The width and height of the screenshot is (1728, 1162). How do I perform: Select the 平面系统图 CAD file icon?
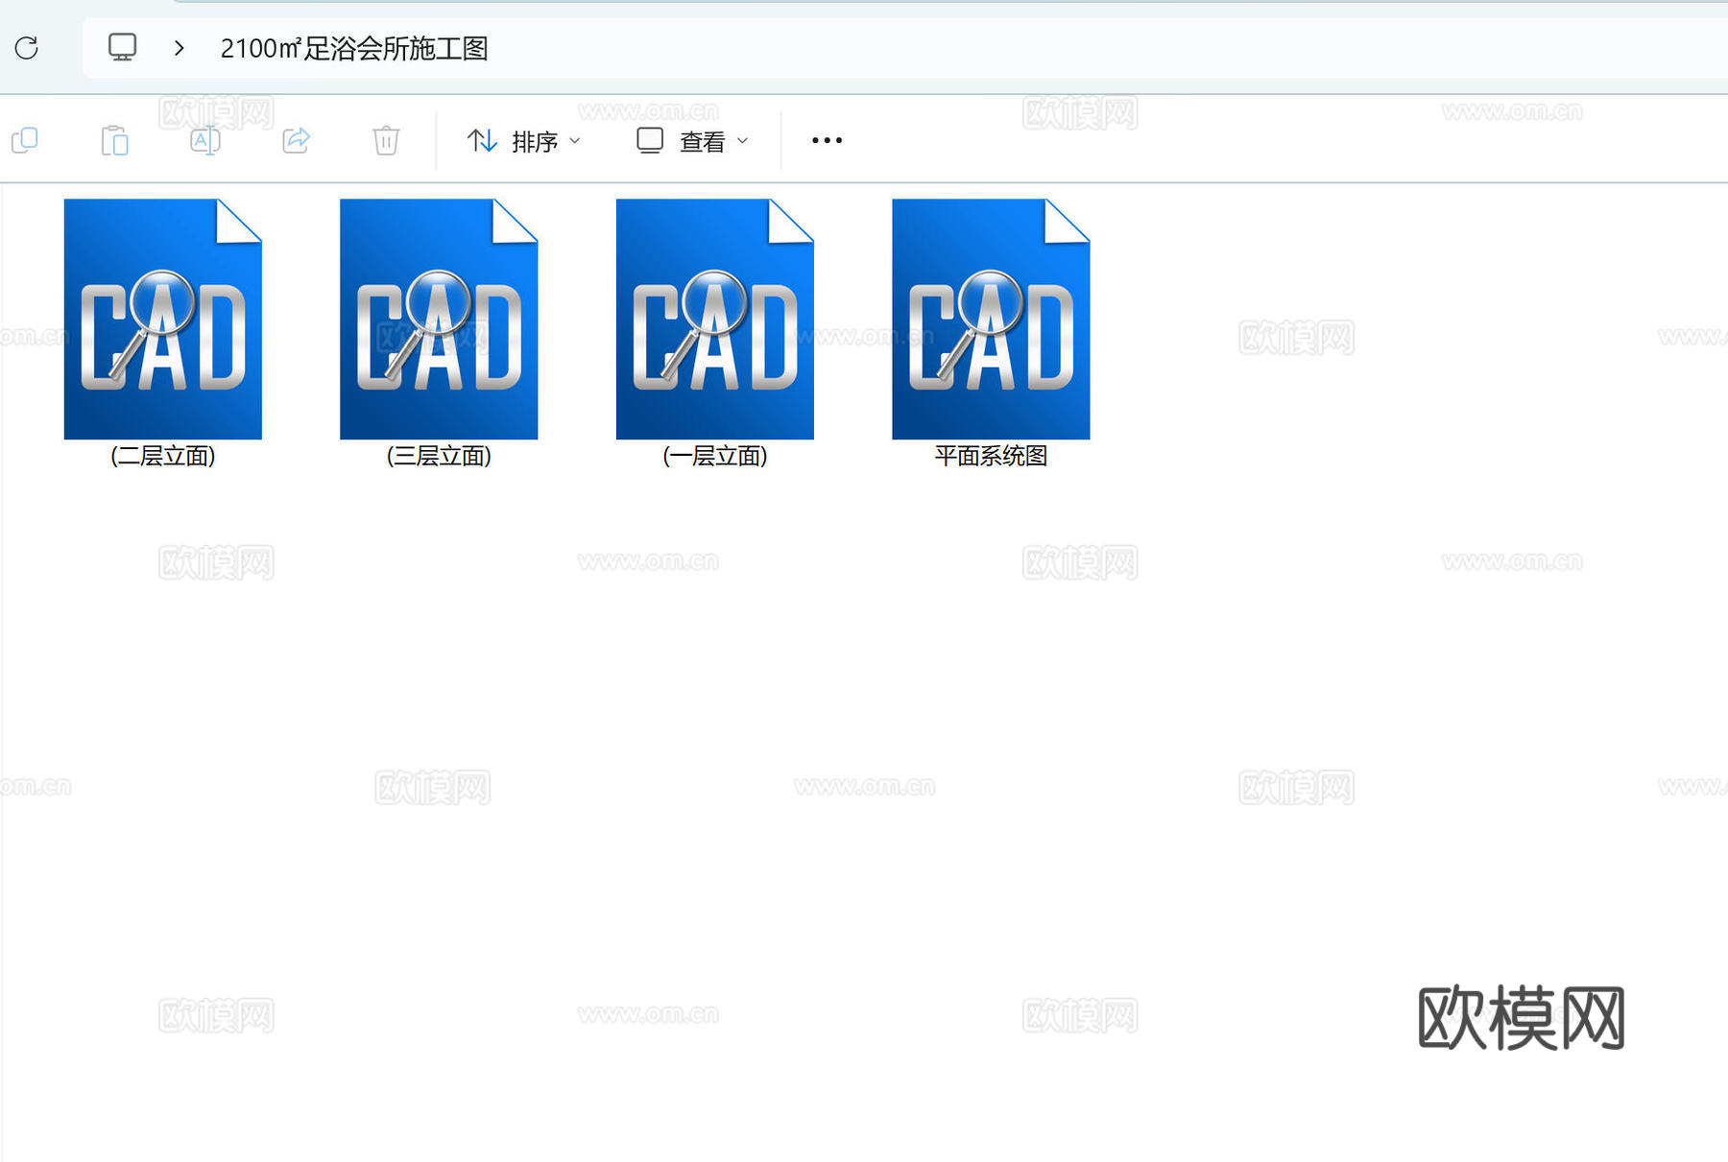coord(991,319)
